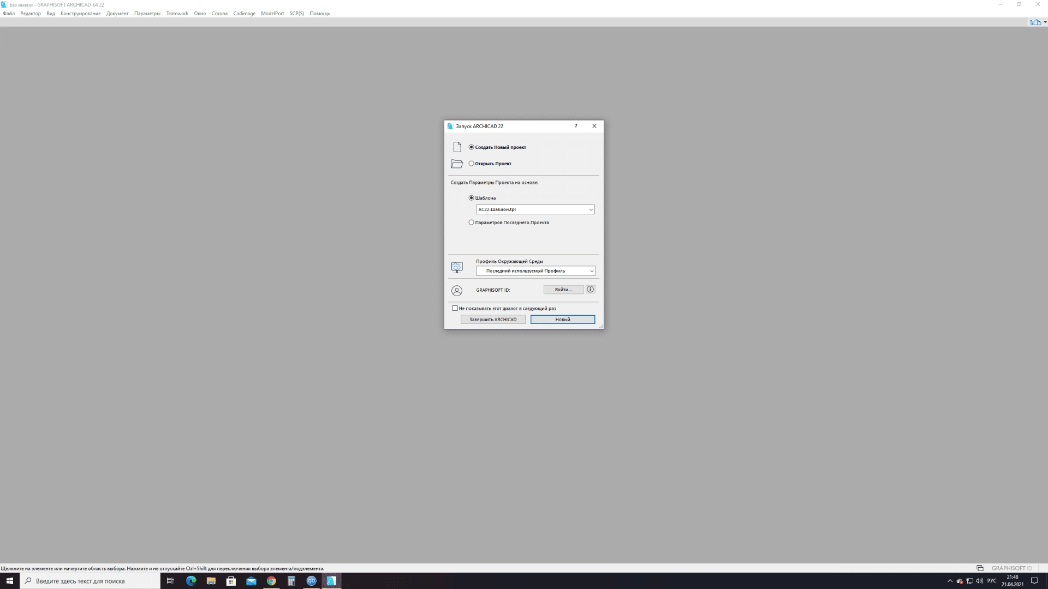The image size is (1048, 589).
Task: Launch Microsoft Edge from taskbar
Action: [190, 581]
